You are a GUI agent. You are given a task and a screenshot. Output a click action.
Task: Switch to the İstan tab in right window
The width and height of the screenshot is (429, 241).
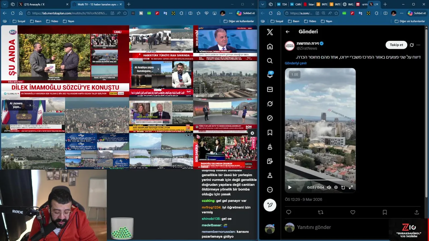click(x=308, y=4)
